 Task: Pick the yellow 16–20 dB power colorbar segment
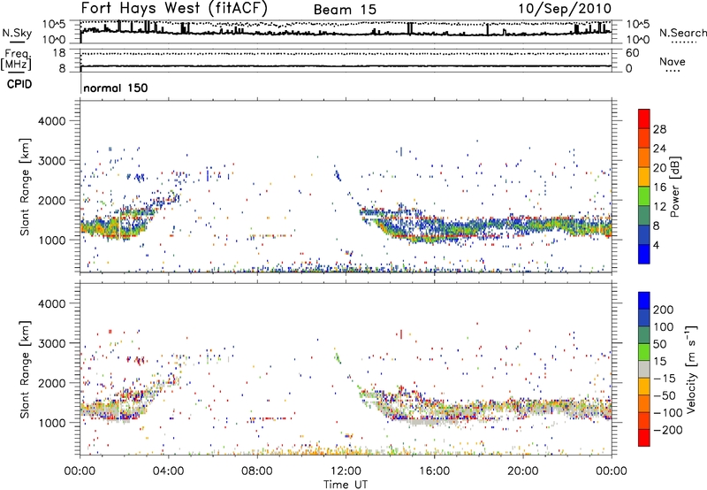(644, 177)
